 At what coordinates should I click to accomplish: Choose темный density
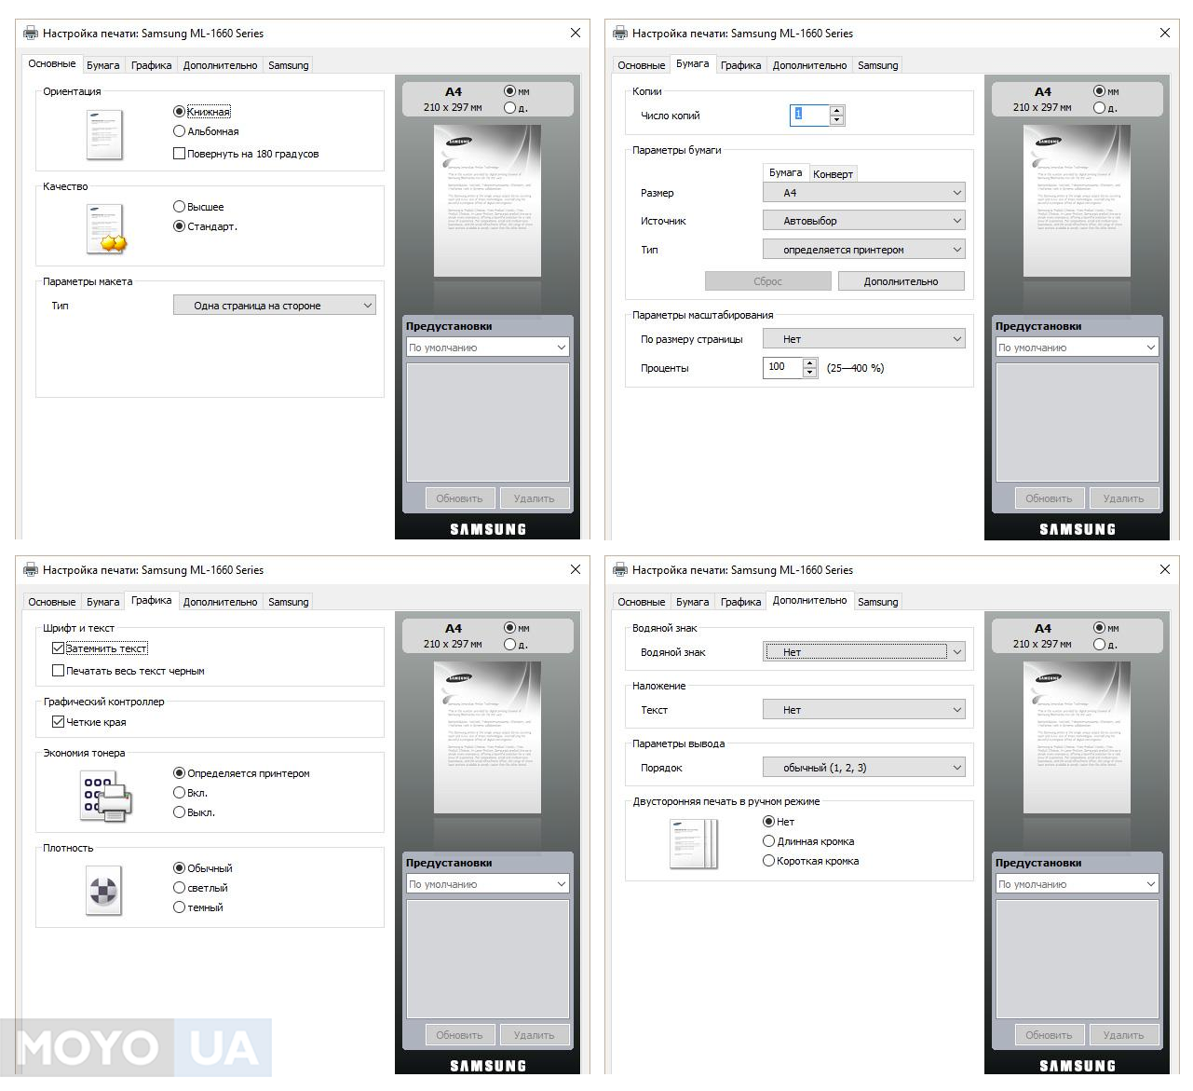(197, 907)
